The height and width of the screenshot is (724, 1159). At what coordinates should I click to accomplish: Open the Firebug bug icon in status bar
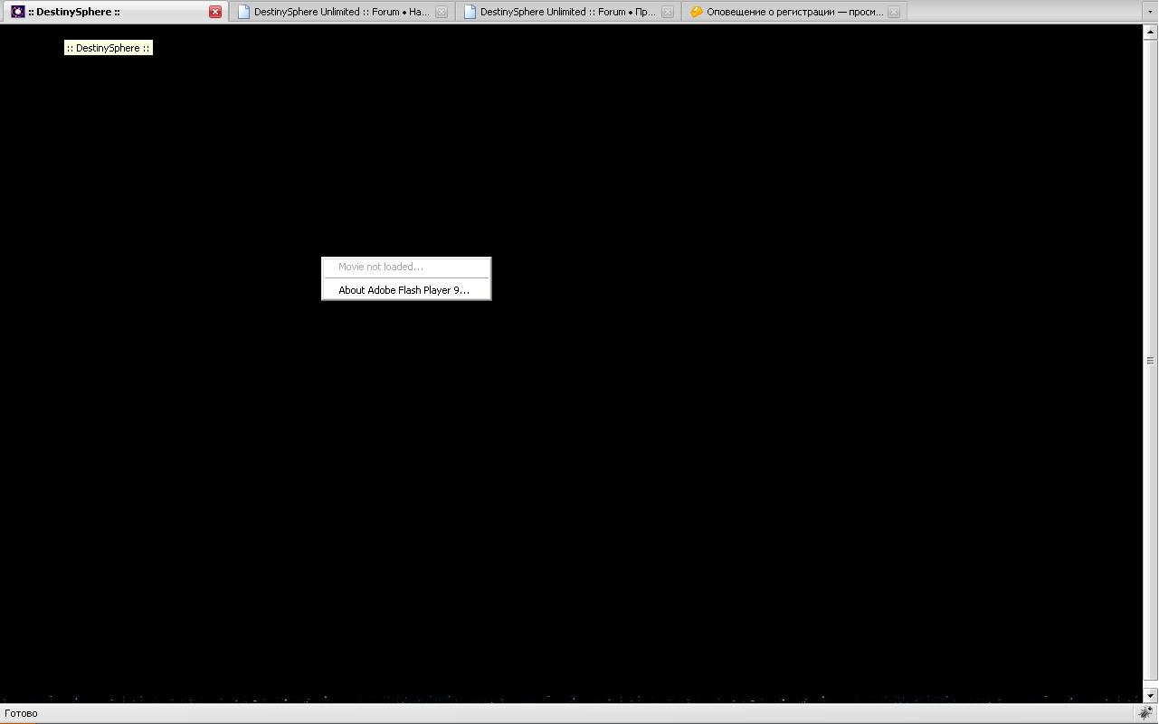tap(1145, 713)
